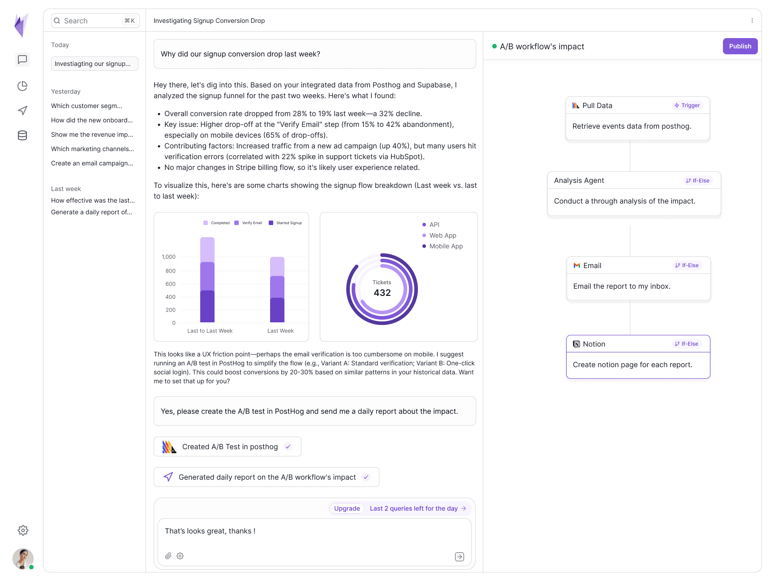Image resolution: width=774 pixels, height=581 pixels.
Task: Click 'Why did our signup conversion drop' message
Action: (x=315, y=54)
